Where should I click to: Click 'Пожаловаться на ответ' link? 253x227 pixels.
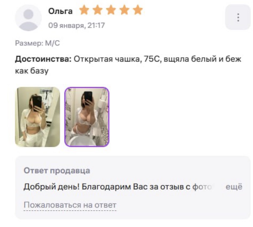coord(70,205)
